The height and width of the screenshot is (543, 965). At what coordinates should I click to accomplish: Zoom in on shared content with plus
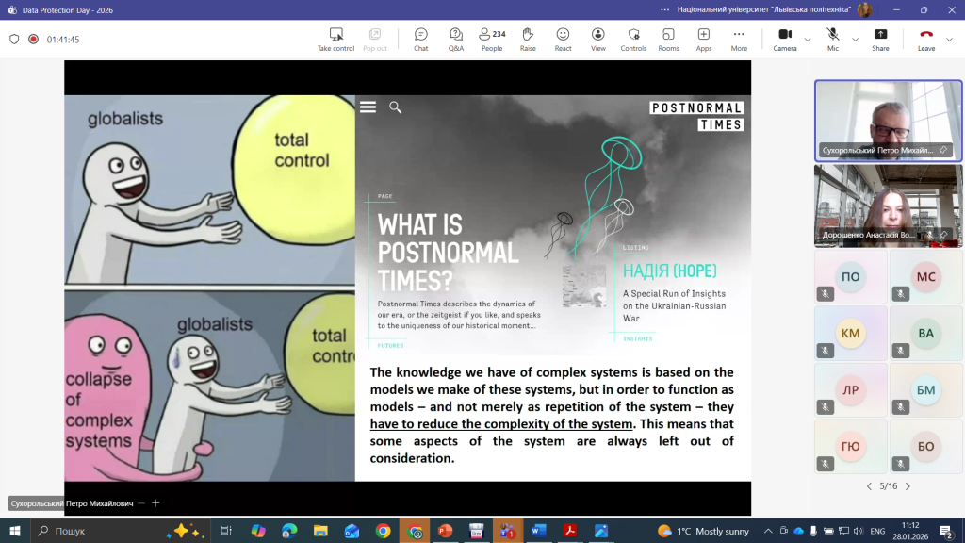(x=155, y=503)
